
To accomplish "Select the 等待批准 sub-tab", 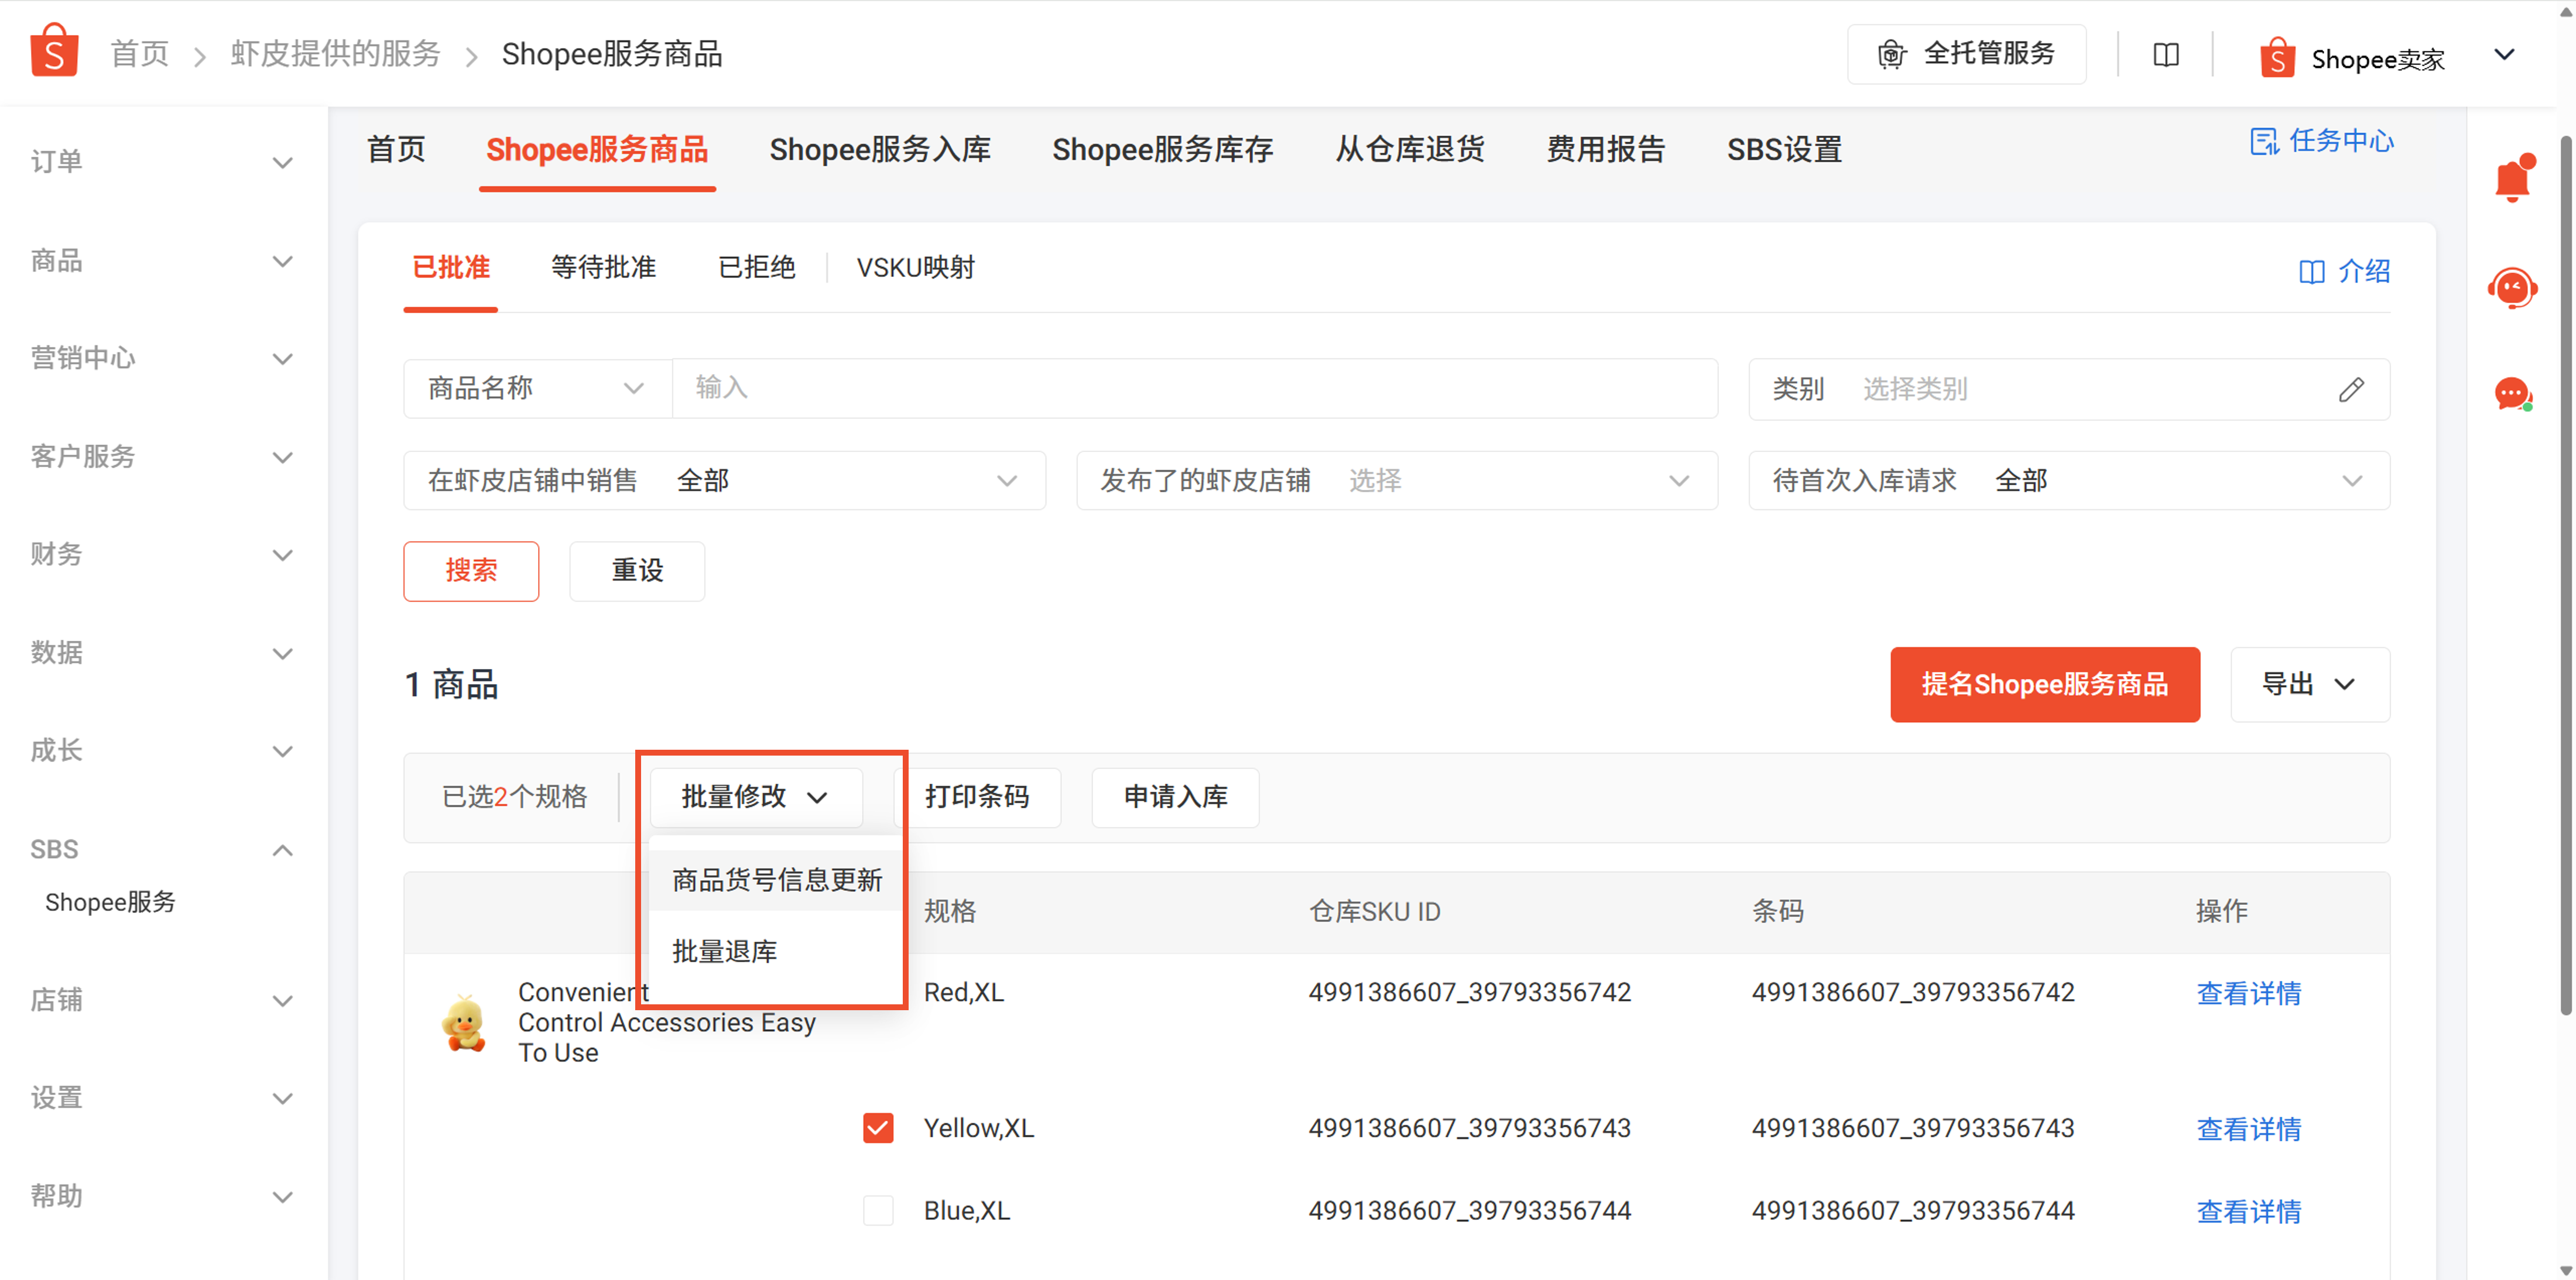I will (604, 268).
